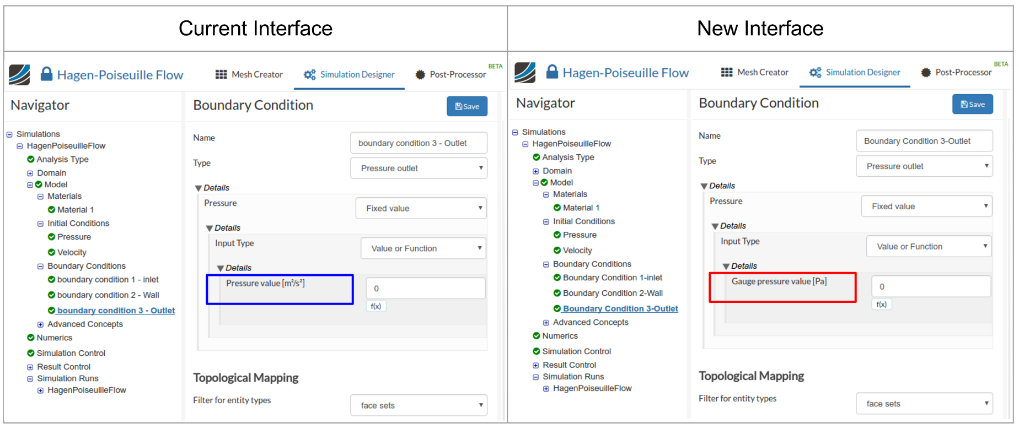1019x429 pixels.
Task: Click the Name field containing 'boundary condition 3 - Outlet'
Action: click(419, 143)
